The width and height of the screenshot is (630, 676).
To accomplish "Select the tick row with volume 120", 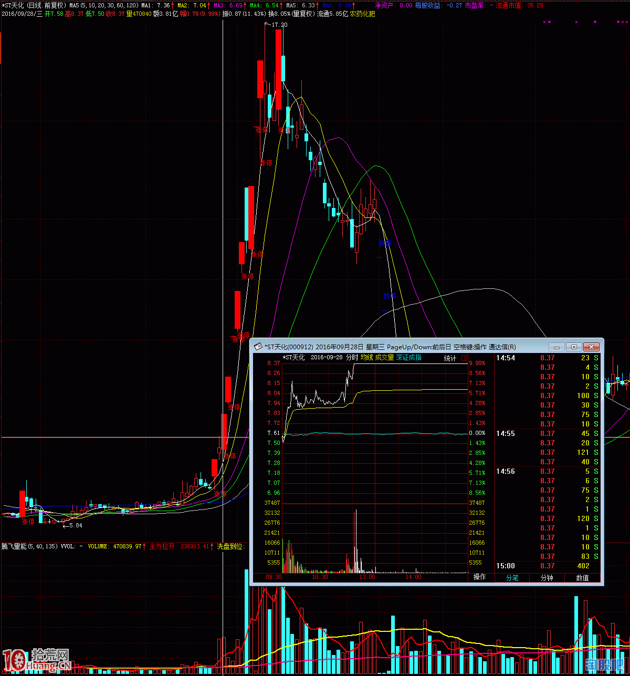I will tap(548, 518).
